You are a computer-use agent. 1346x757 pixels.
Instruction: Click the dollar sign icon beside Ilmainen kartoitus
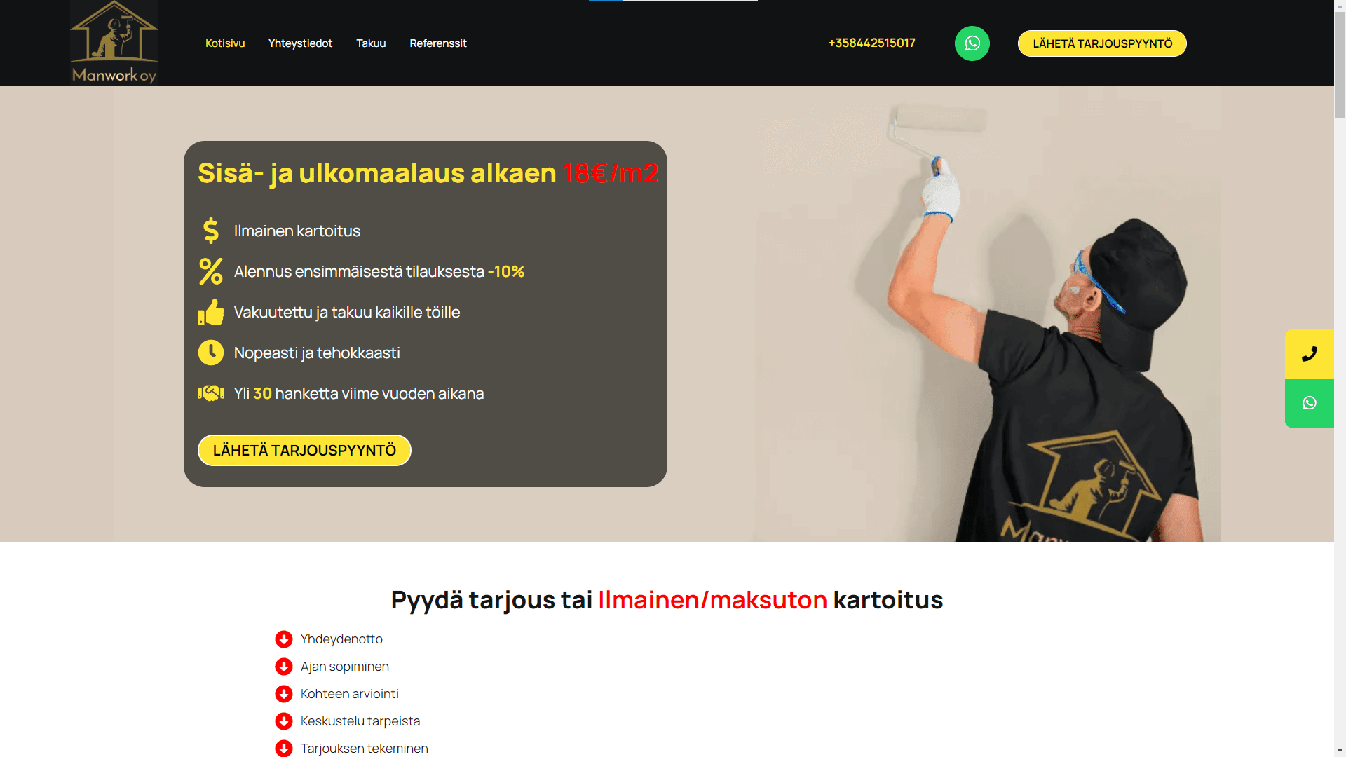pos(210,231)
